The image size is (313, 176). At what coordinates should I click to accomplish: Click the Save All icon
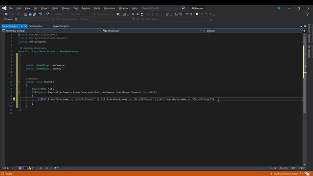(35, 14)
